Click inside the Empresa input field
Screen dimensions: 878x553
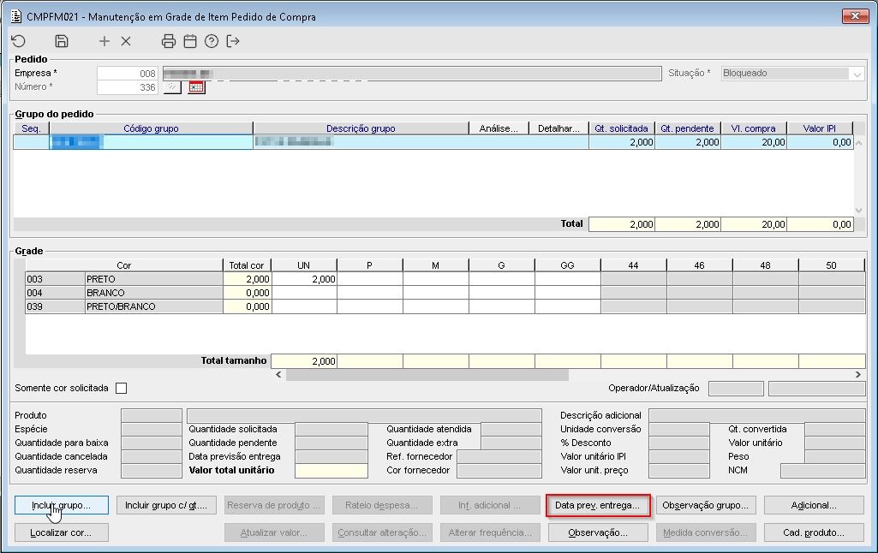pyautogui.click(x=127, y=74)
